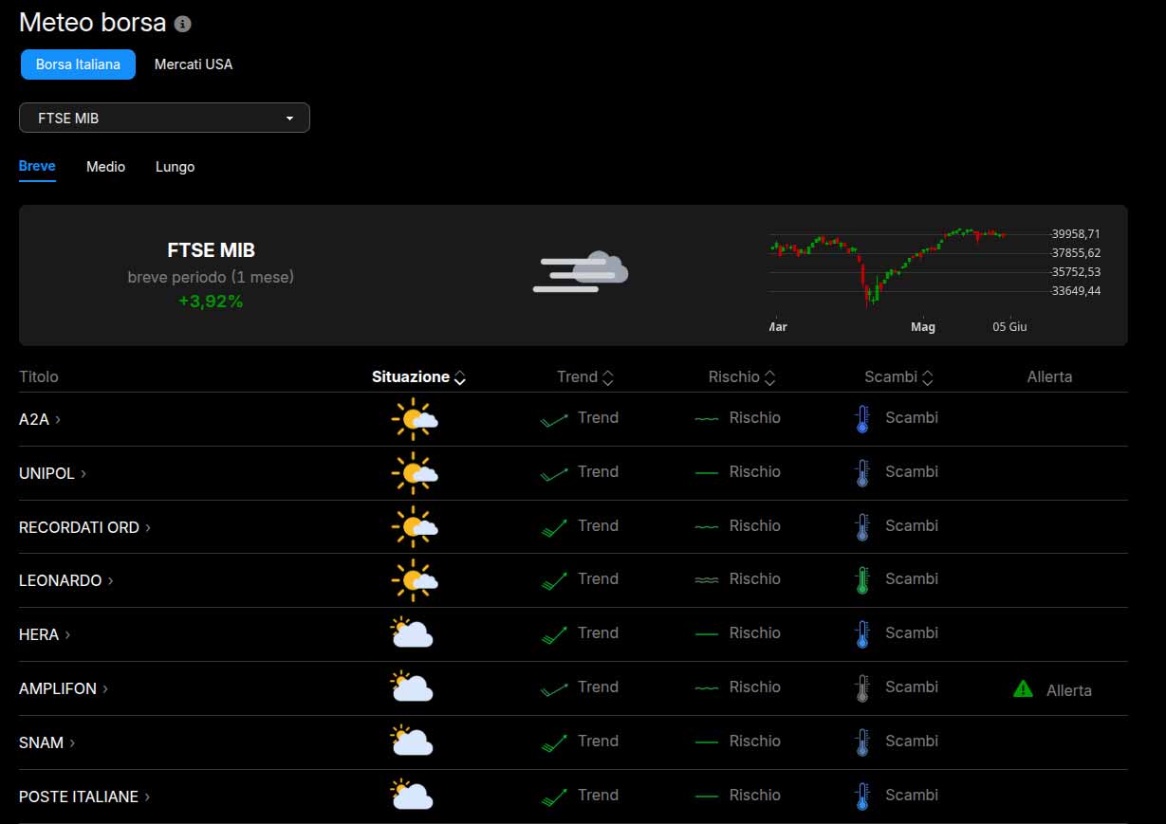Open the UNIPOL stock link

(46, 473)
